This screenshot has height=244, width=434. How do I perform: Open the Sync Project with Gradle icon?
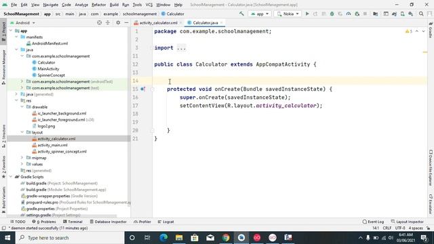[x=394, y=14]
